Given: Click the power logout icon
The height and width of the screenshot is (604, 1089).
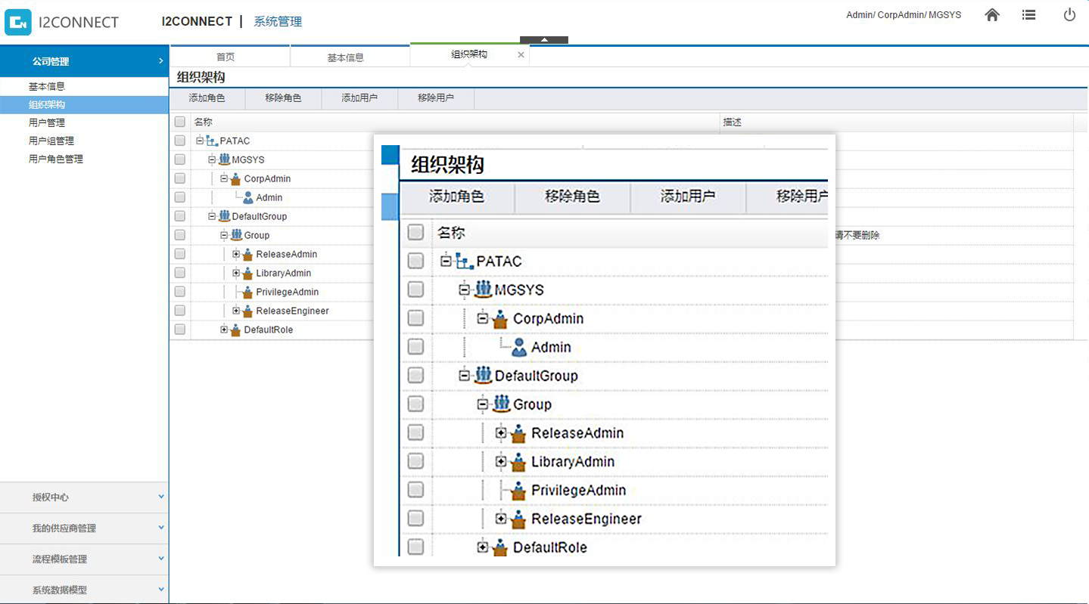Looking at the screenshot, I should point(1069,14).
